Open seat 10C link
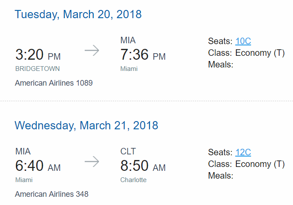The image size is (293, 205). click(243, 41)
